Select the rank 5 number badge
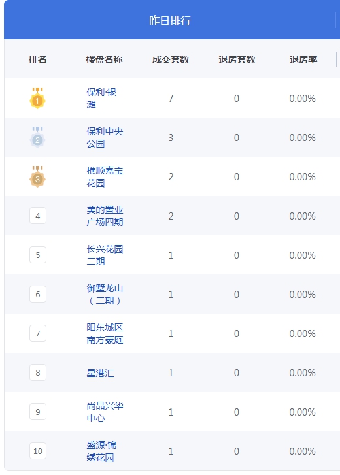Image resolution: width=340 pixels, height=475 pixels. [x=38, y=255]
